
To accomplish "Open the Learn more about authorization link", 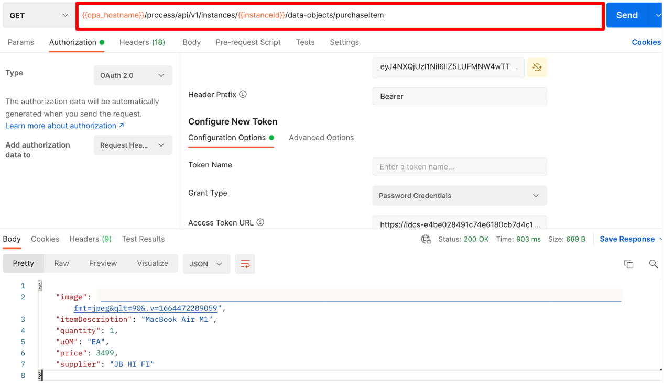I will tap(60, 126).
